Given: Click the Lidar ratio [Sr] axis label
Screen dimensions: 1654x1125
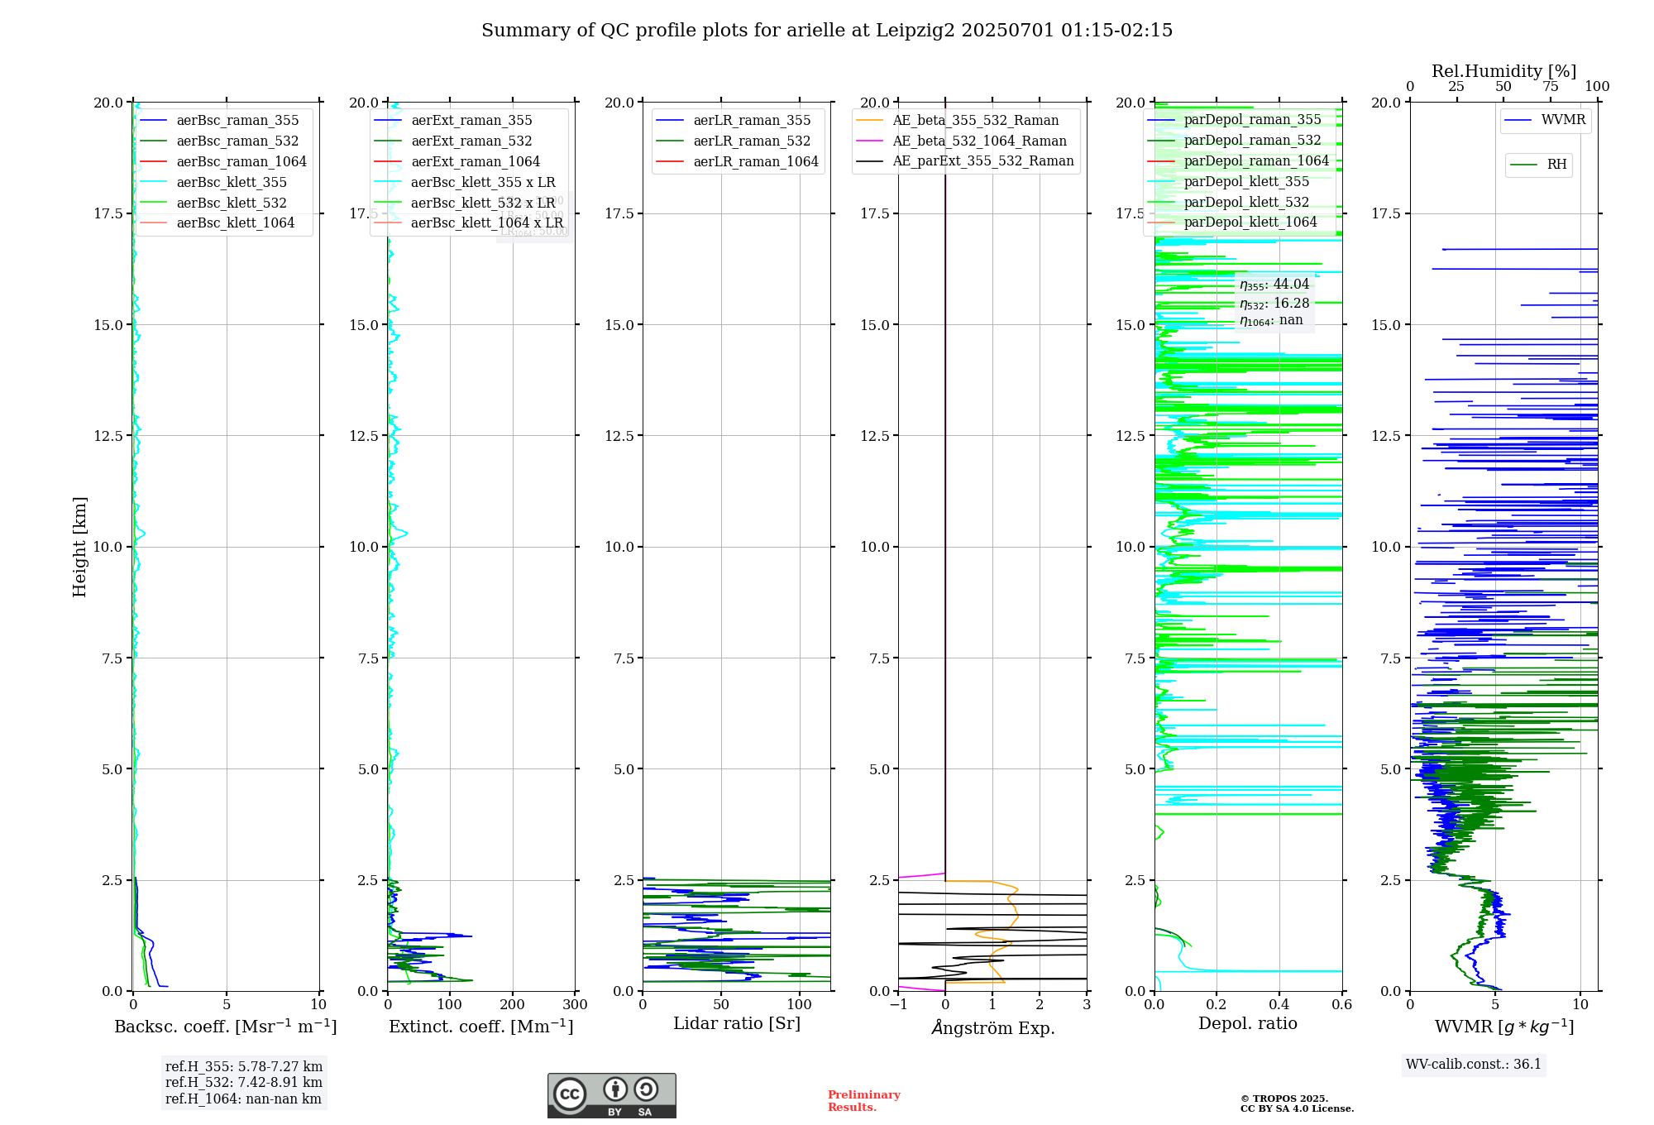Looking at the screenshot, I should 737,1024.
